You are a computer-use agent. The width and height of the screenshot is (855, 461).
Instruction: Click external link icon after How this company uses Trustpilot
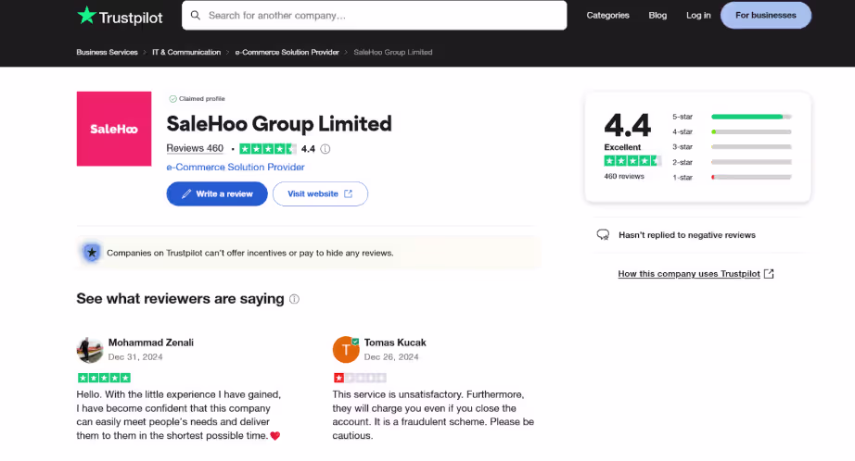click(x=769, y=274)
